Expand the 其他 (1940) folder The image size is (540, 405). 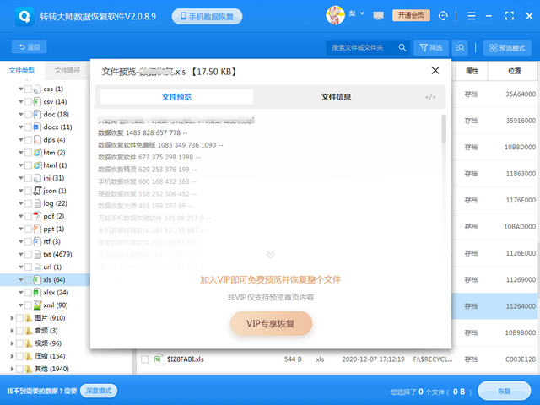pyautogui.click(x=13, y=369)
